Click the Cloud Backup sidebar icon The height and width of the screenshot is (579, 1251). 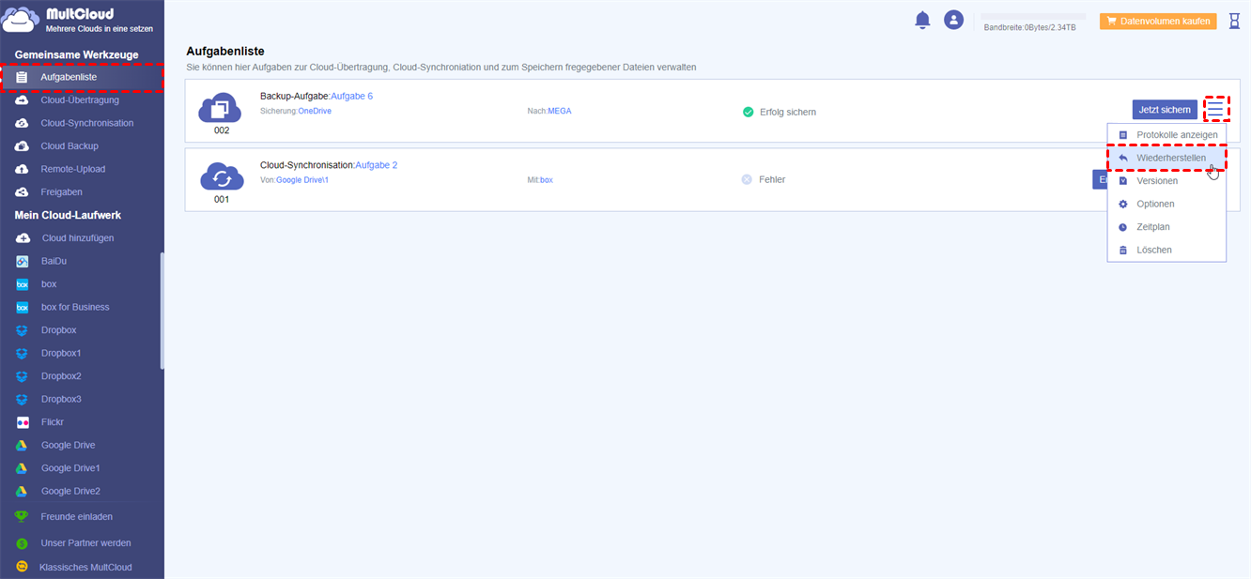(x=22, y=146)
